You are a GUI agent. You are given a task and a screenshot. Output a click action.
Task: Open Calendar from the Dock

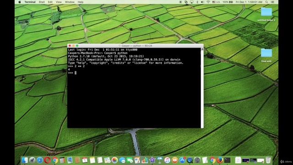click(x=85, y=160)
